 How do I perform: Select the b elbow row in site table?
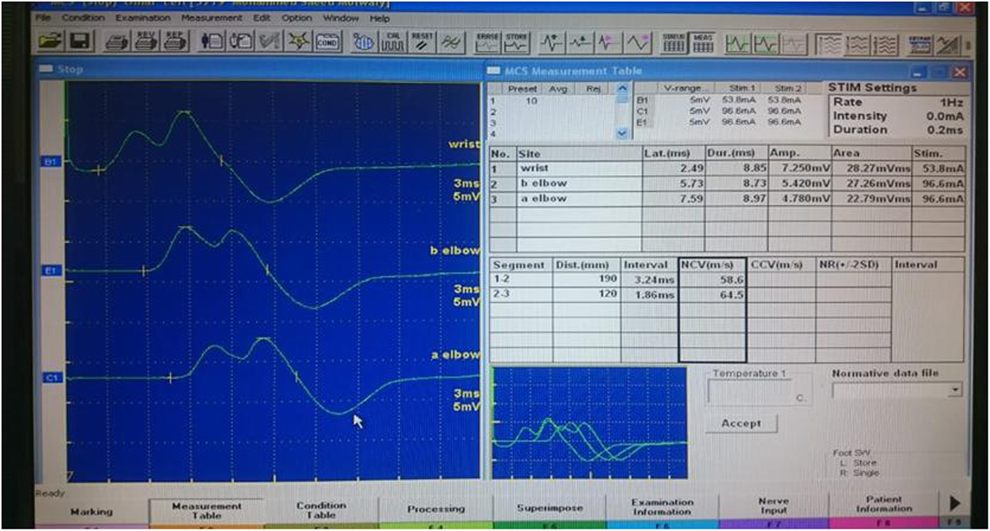(x=727, y=184)
